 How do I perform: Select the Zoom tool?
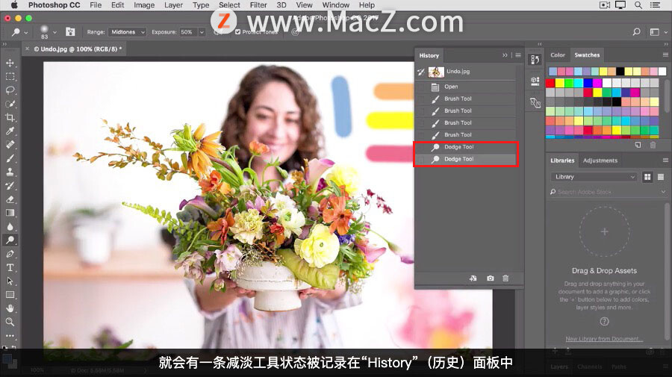(10, 323)
